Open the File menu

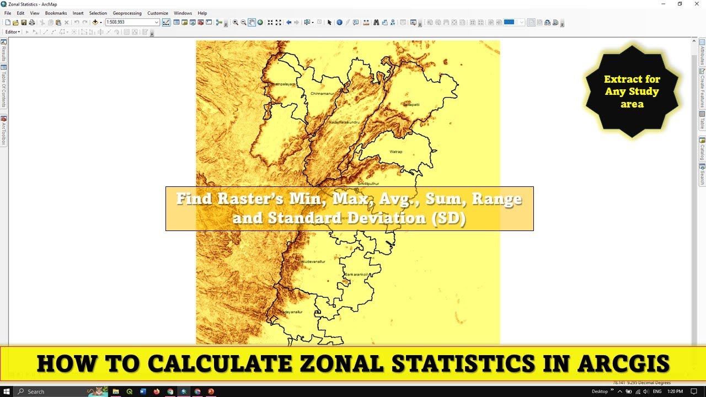[8, 13]
